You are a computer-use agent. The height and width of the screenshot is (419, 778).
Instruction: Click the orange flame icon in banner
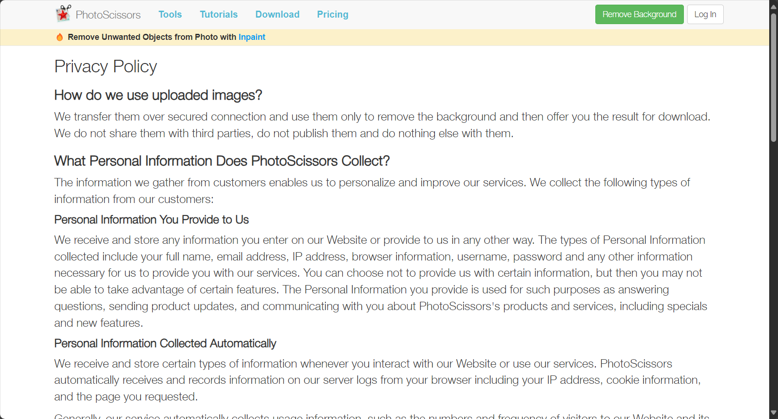[60, 37]
